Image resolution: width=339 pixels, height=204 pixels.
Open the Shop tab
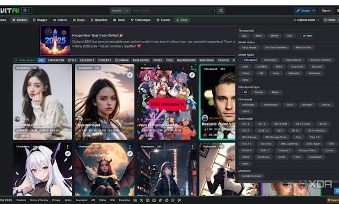coord(182,20)
